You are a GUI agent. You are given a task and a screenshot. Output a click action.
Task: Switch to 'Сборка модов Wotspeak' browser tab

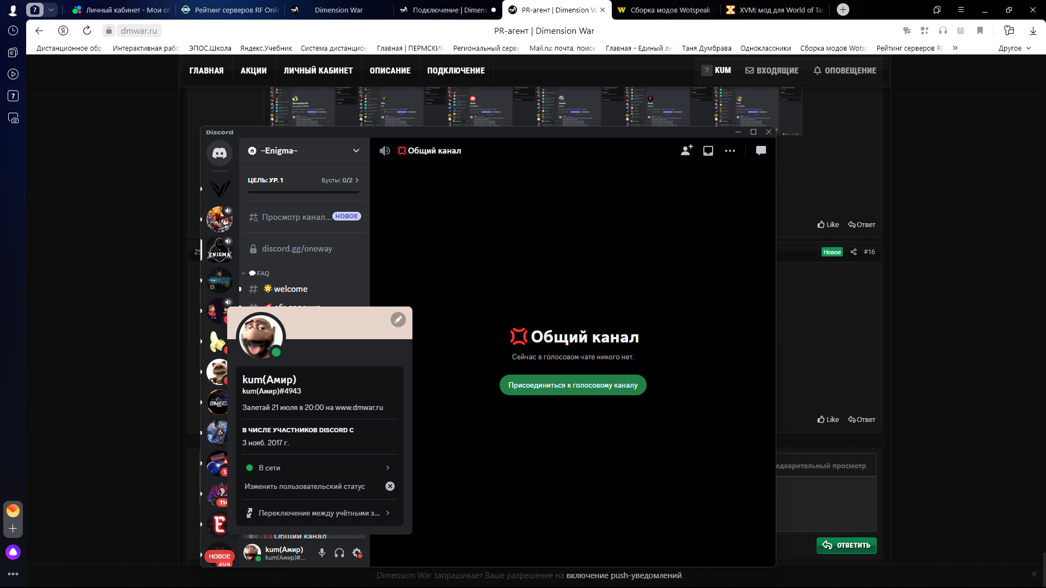(x=665, y=10)
